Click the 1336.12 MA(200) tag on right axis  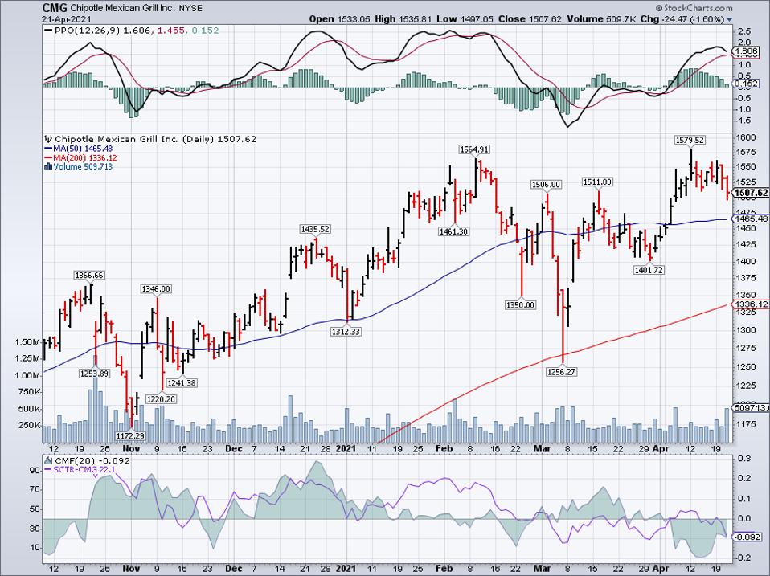[751, 304]
